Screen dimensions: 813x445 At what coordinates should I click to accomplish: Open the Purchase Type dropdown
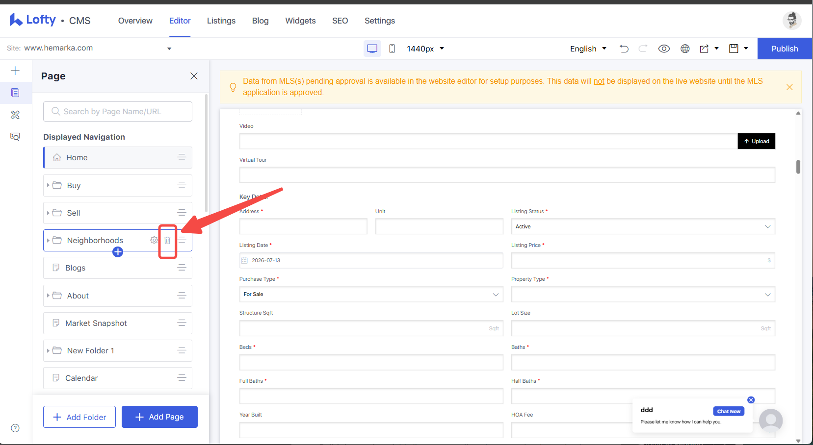click(371, 294)
